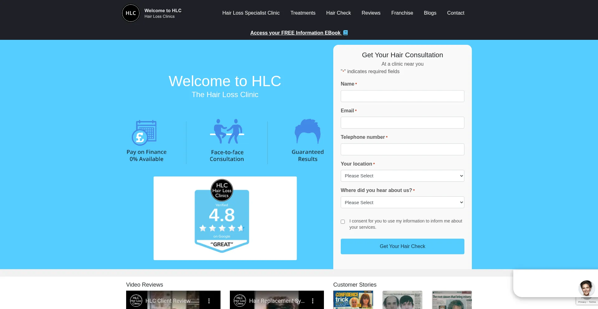
Task: Open the chat assistant avatar
Action: point(586,288)
